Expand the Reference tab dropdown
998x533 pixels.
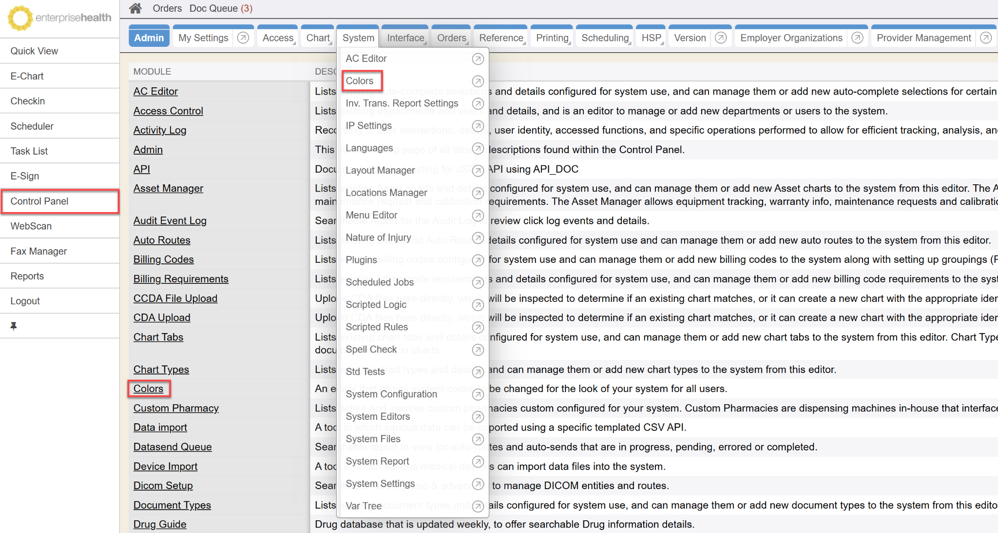coord(501,38)
